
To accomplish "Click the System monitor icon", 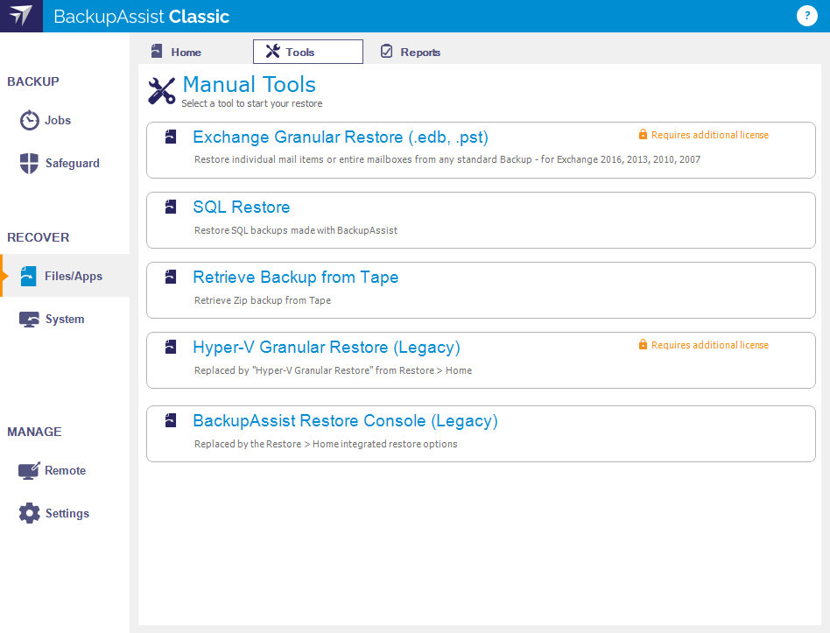I will click(29, 320).
